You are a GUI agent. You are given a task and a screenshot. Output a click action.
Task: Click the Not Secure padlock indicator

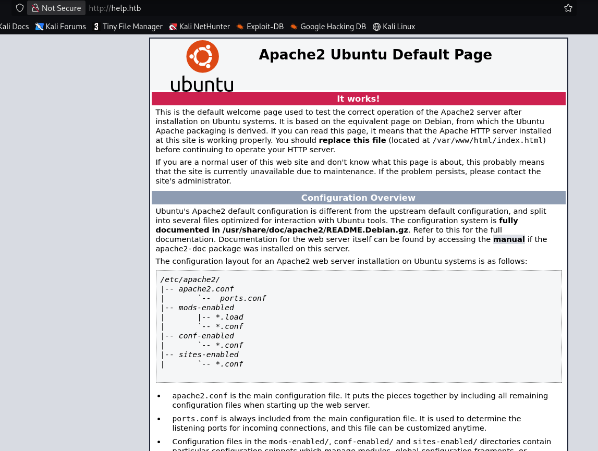click(56, 8)
